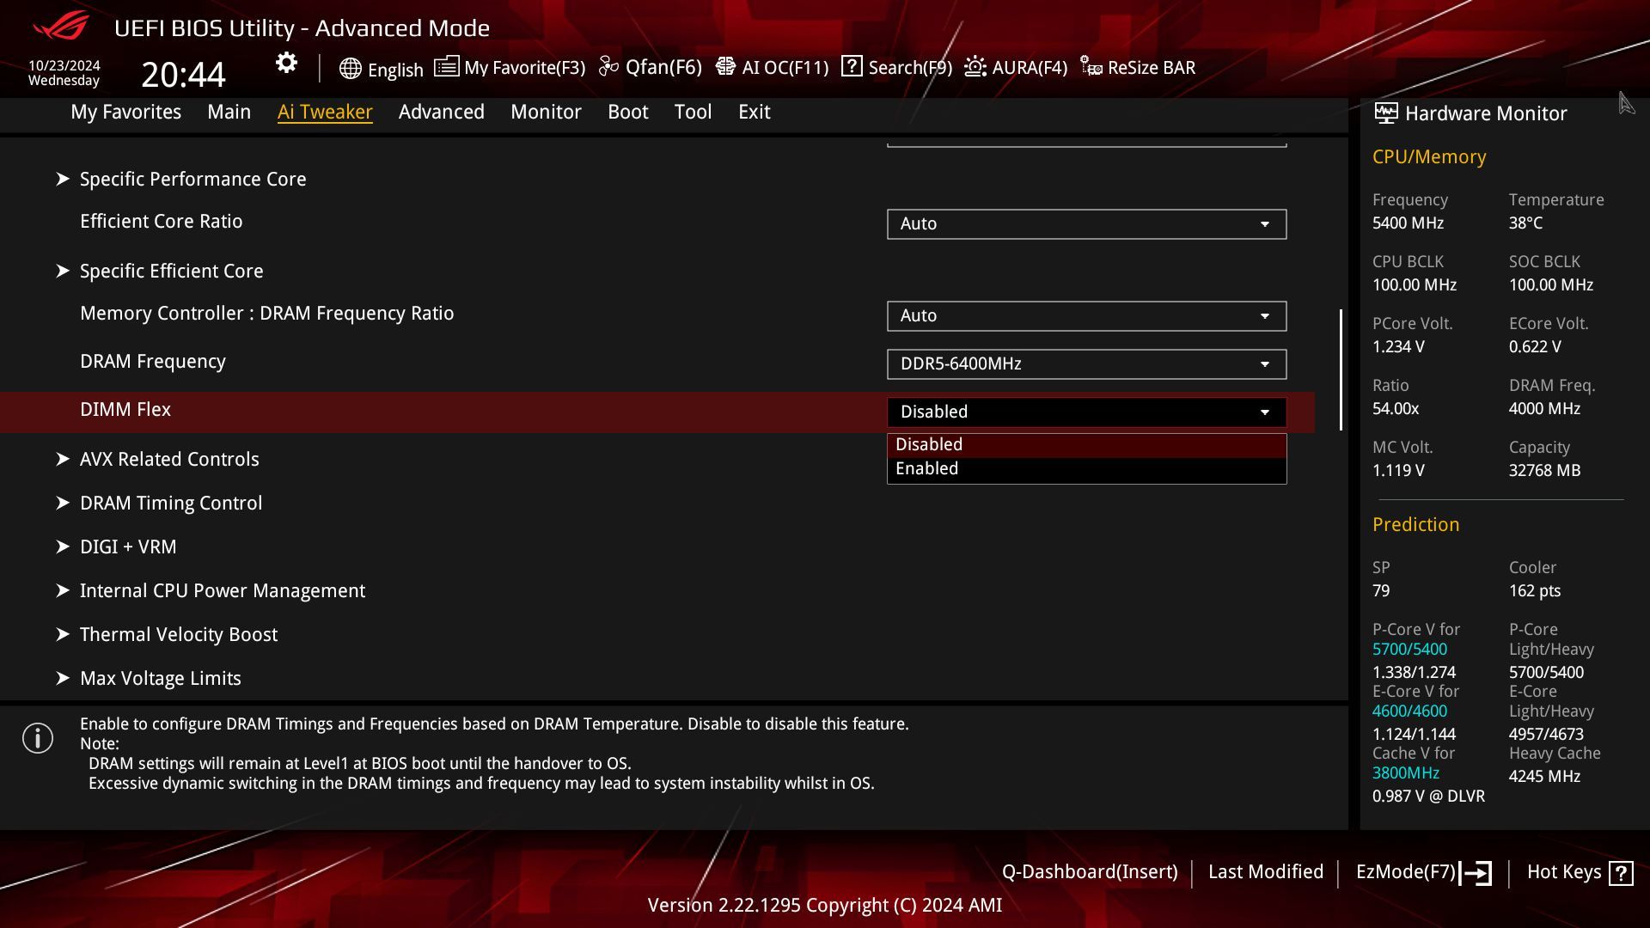This screenshot has height=928, width=1650.
Task: Open DRAM Frequency DDR5-6400MHz dropdown
Action: [1086, 364]
